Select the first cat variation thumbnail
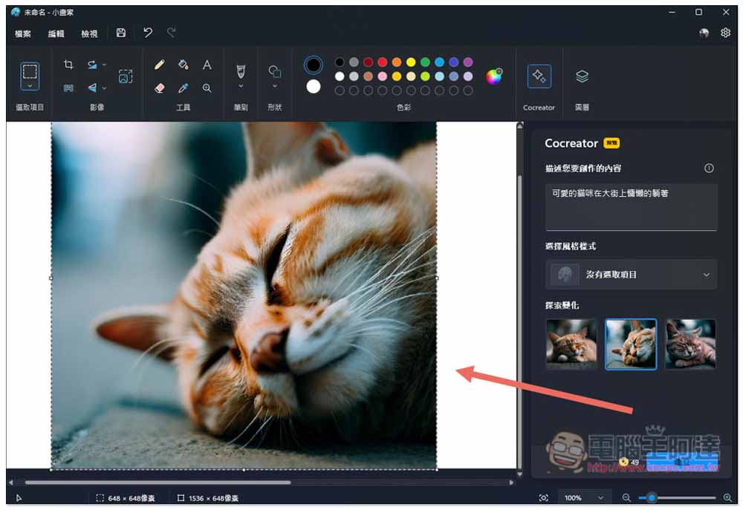This screenshot has height=510, width=743. point(571,344)
